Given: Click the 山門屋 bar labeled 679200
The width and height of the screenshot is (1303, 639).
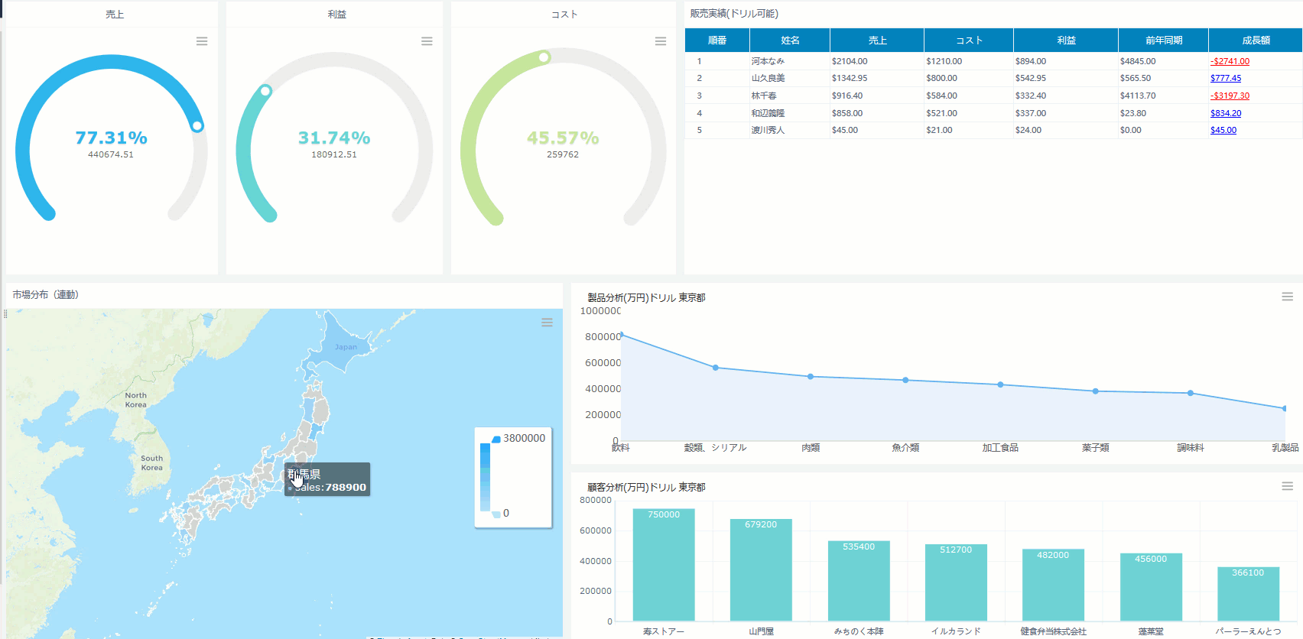Looking at the screenshot, I should click(761, 569).
